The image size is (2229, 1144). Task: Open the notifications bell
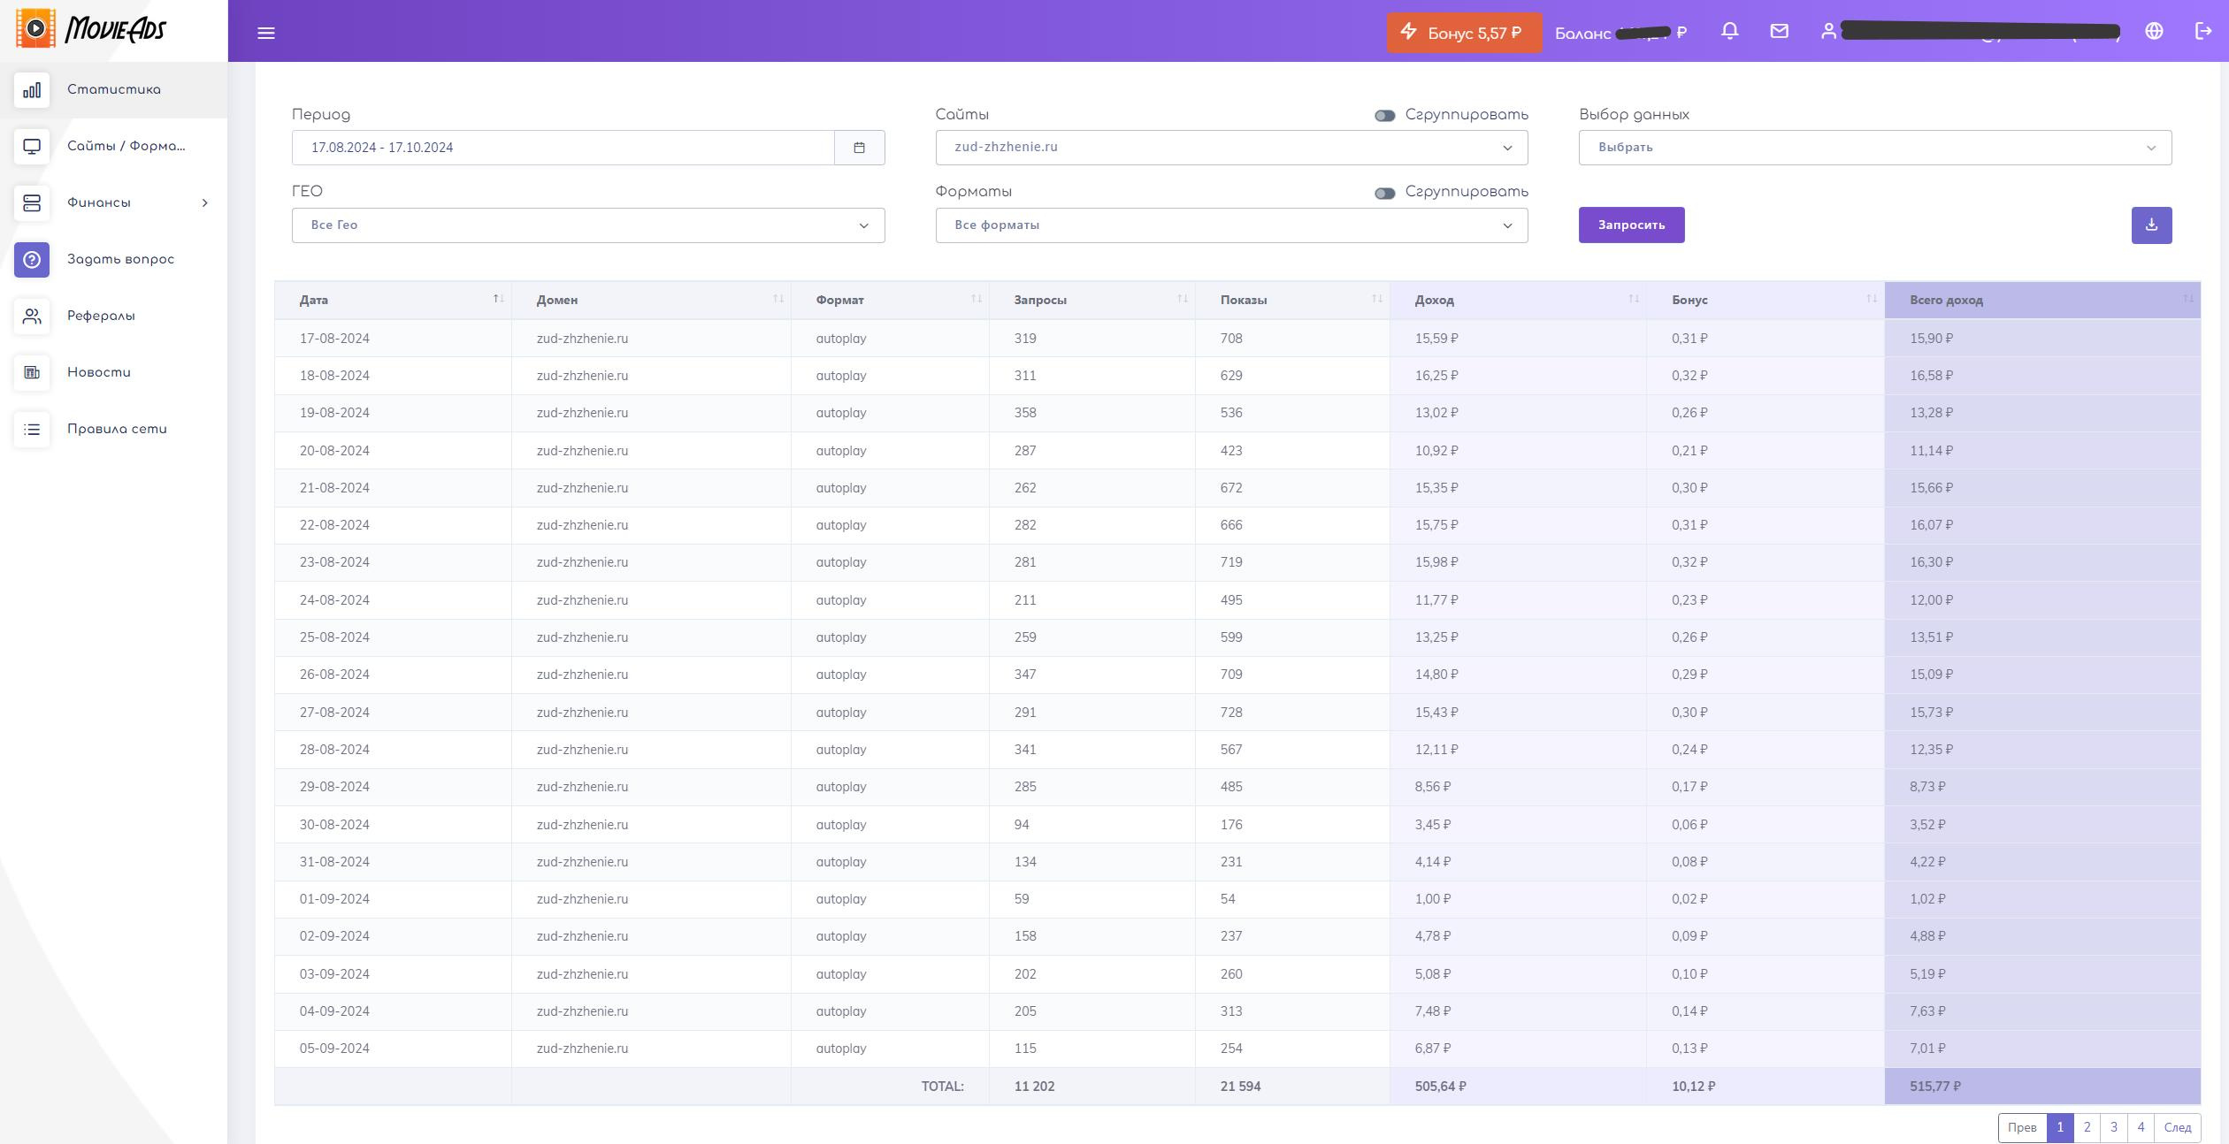pyautogui.click(x=1729, y=32)
